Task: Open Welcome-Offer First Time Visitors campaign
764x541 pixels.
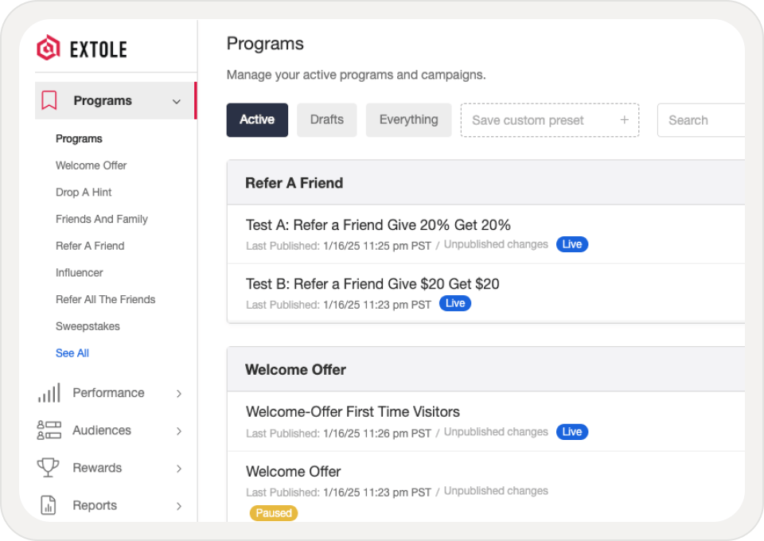Action: tap(353, 411)
